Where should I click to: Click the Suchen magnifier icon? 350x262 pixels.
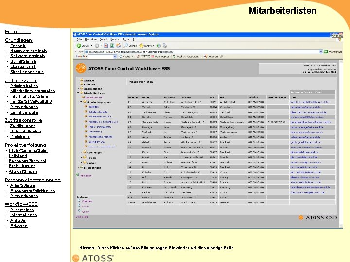tap(126, 46)
